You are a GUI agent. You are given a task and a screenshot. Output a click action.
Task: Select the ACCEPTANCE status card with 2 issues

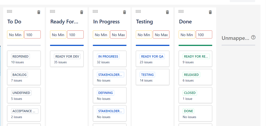24,114
